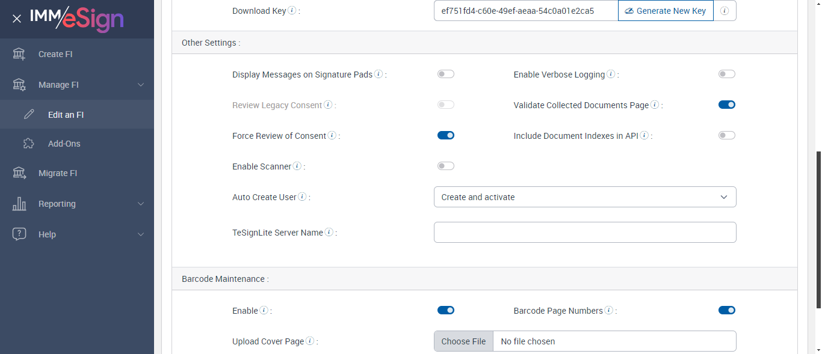Enable Display Messages on Signature Pads toggle
This screenshot has width=822, height=354.
pyautogui.click(x=445, y=74)
